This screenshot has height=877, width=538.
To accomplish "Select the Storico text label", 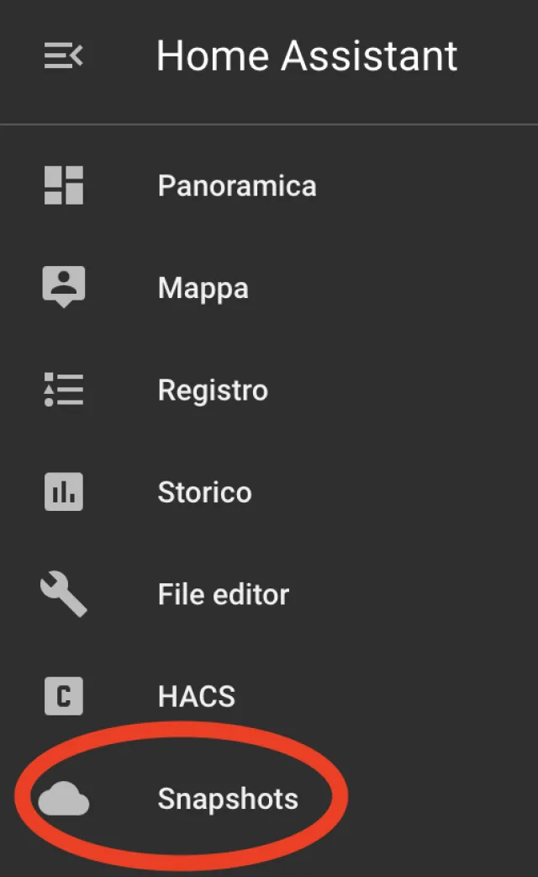I will (204, 492).
